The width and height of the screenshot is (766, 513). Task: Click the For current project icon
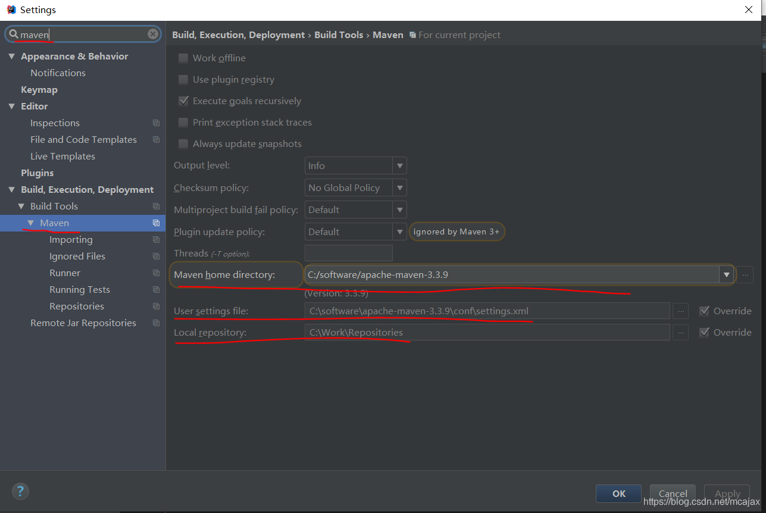pyautogui.click(x=412, y=35)
